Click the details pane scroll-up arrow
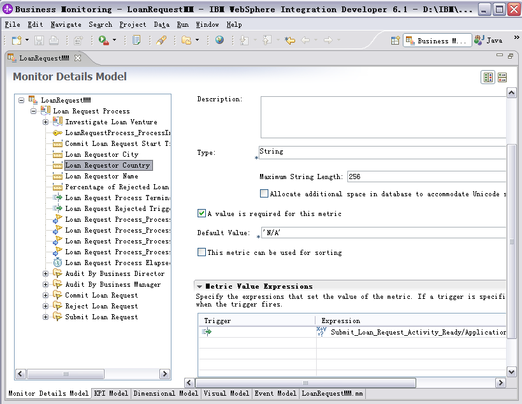 point(511,93)
